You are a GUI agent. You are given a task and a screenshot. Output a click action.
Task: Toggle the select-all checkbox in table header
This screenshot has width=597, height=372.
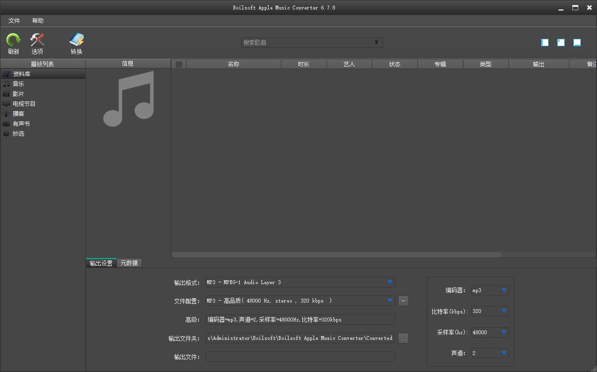coord(179,64)
